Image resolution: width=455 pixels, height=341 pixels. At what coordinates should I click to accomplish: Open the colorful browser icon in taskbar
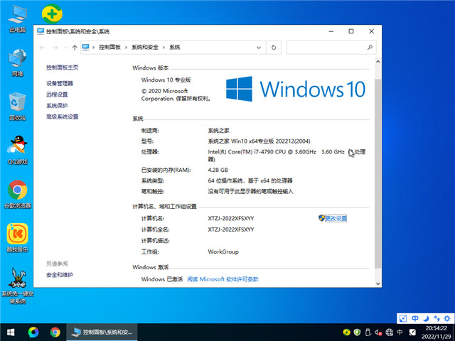click(33, 332)
